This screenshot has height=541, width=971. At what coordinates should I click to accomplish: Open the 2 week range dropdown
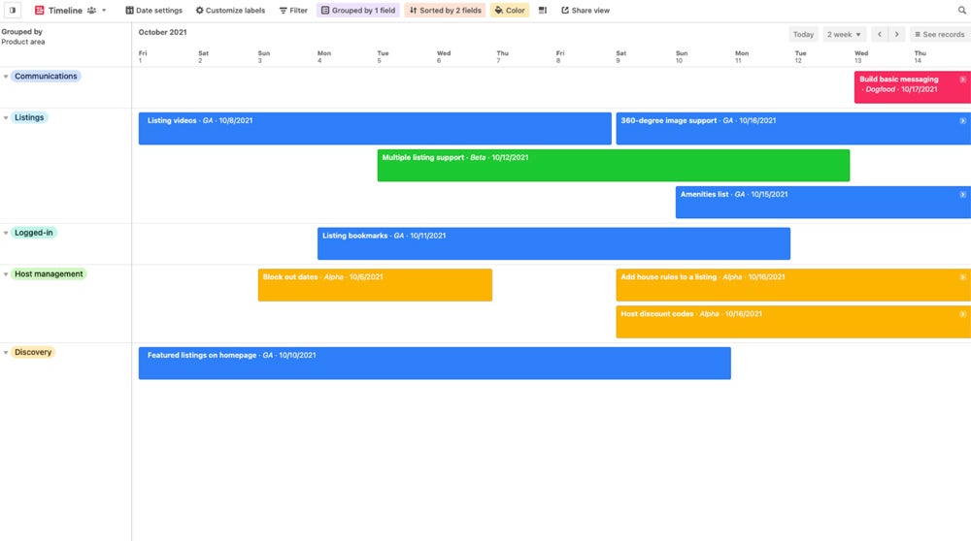(x=844, y=35)
